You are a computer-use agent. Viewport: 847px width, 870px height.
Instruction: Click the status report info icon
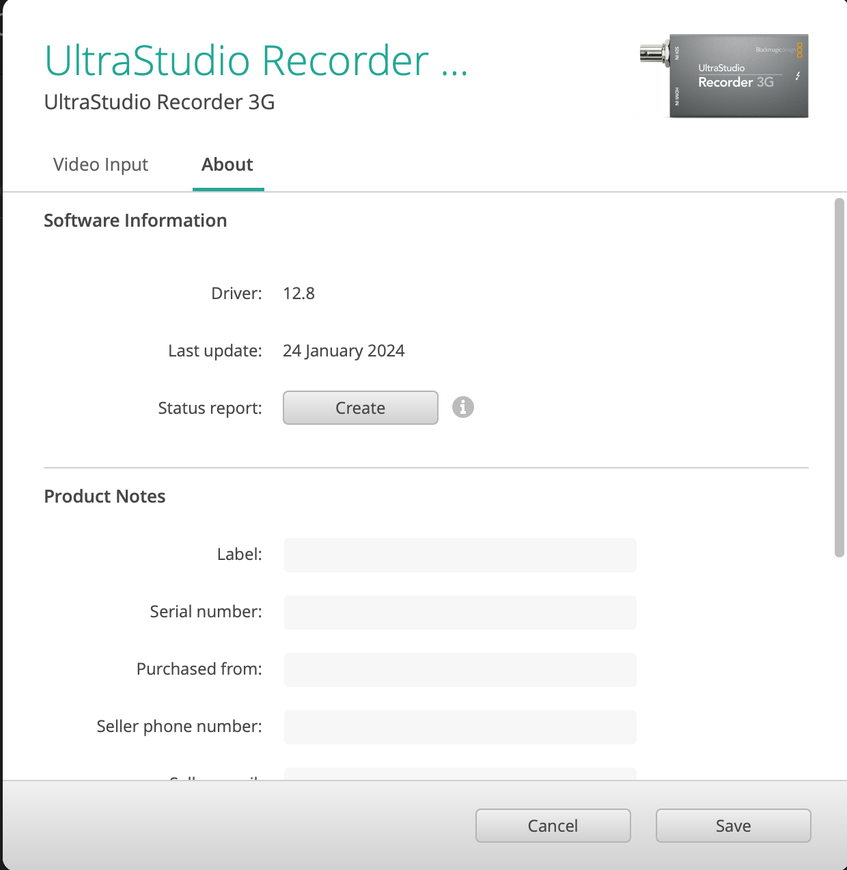[463, 407]
